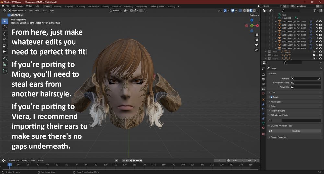The height and width of the screenshot is (174, 324).
Task: Uncheck the F Viera collection checkbox
Action: 314,58
